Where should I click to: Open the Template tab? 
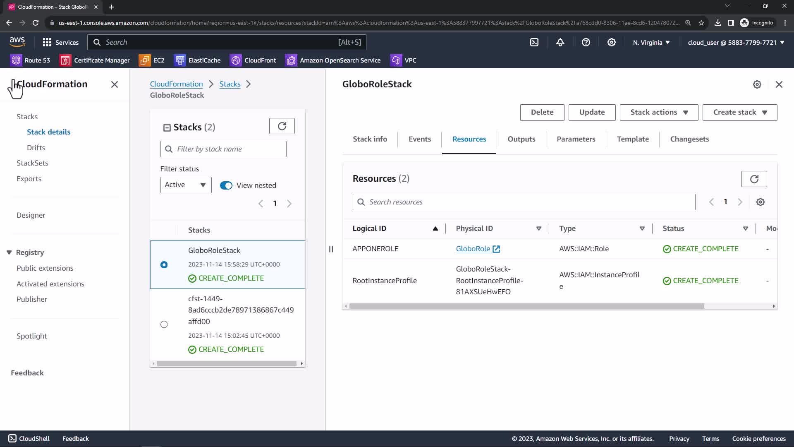(x=632, y=139)
